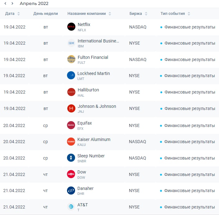The image size is (219, 215).
Task: Select IBM ticker text
Action: coord(81,46)
